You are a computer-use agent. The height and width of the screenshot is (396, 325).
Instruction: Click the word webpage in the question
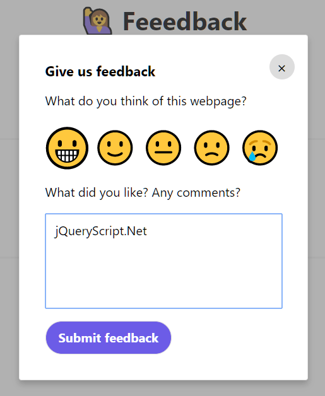coord(218,102)
